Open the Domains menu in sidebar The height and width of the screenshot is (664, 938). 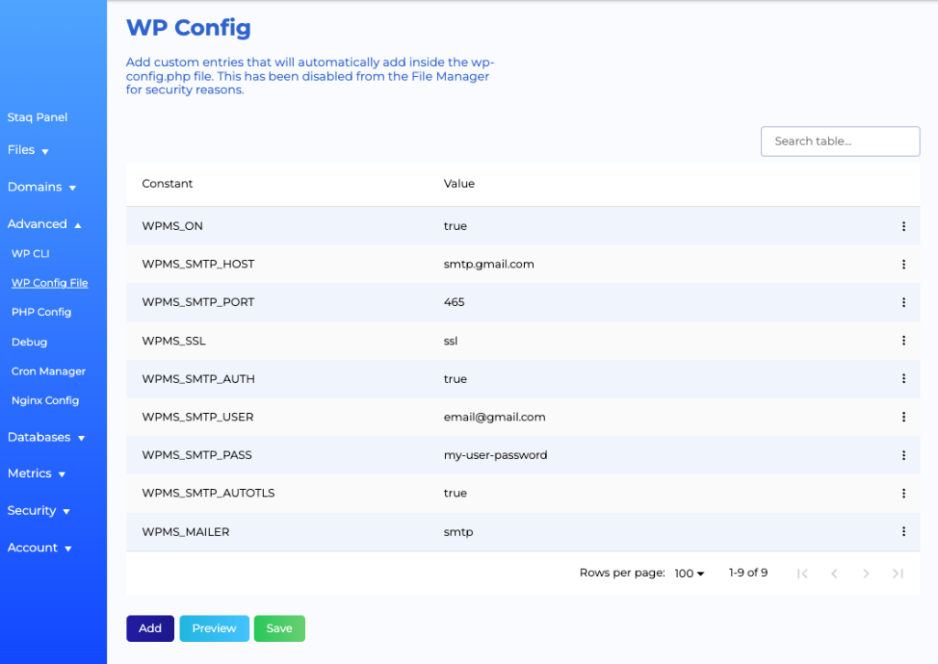click(x=41, y=187)
